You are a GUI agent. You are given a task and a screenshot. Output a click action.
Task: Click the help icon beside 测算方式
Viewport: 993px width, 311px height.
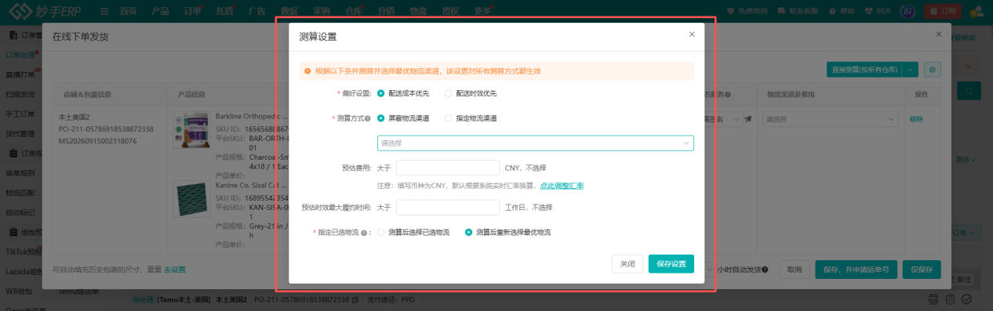point(368,118)
